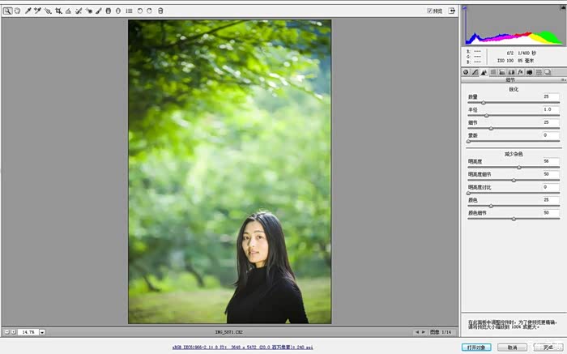Screen dimensions: 567x354
Task: Select the White Balance eyedropper tool
Action: point(28,11)
